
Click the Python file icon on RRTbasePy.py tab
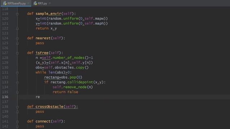pos(5,3)
